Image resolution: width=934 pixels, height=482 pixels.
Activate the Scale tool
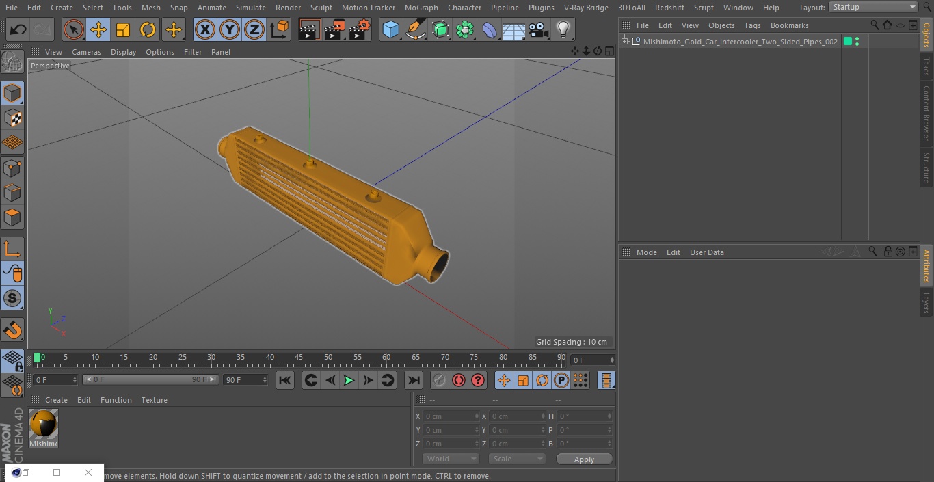pyautogui.click(x=123, y=29)
